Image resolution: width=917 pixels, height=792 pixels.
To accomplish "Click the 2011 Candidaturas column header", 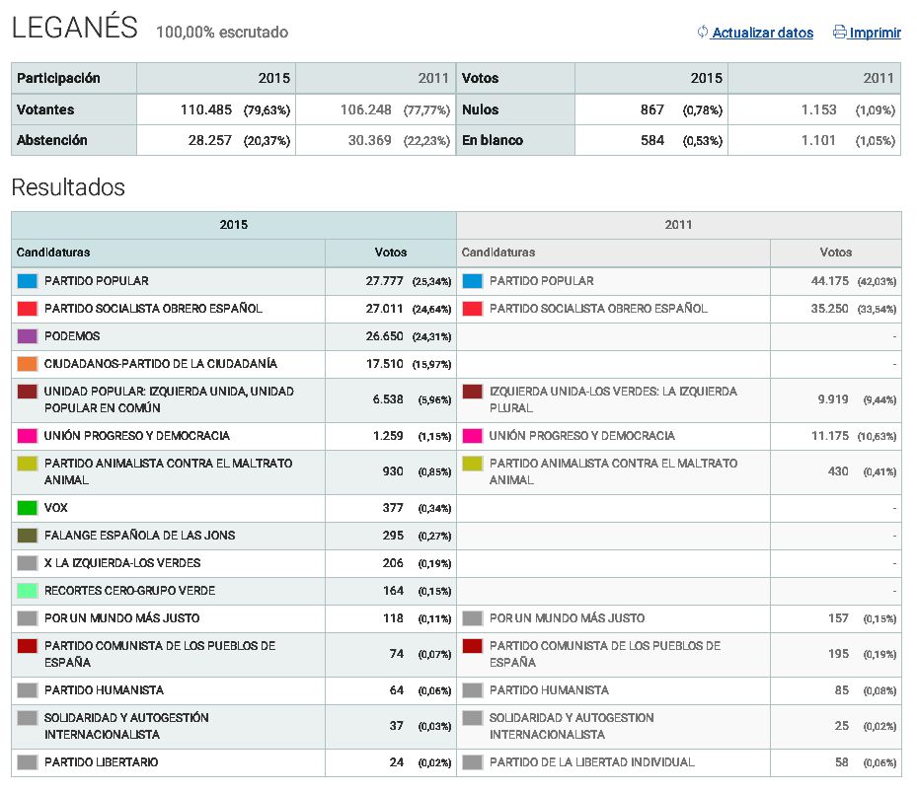I will point(614,252).
